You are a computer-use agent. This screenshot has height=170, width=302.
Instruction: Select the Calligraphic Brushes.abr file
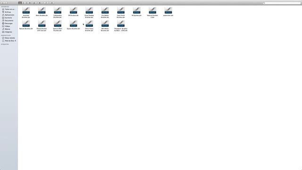tap(58, 12)
